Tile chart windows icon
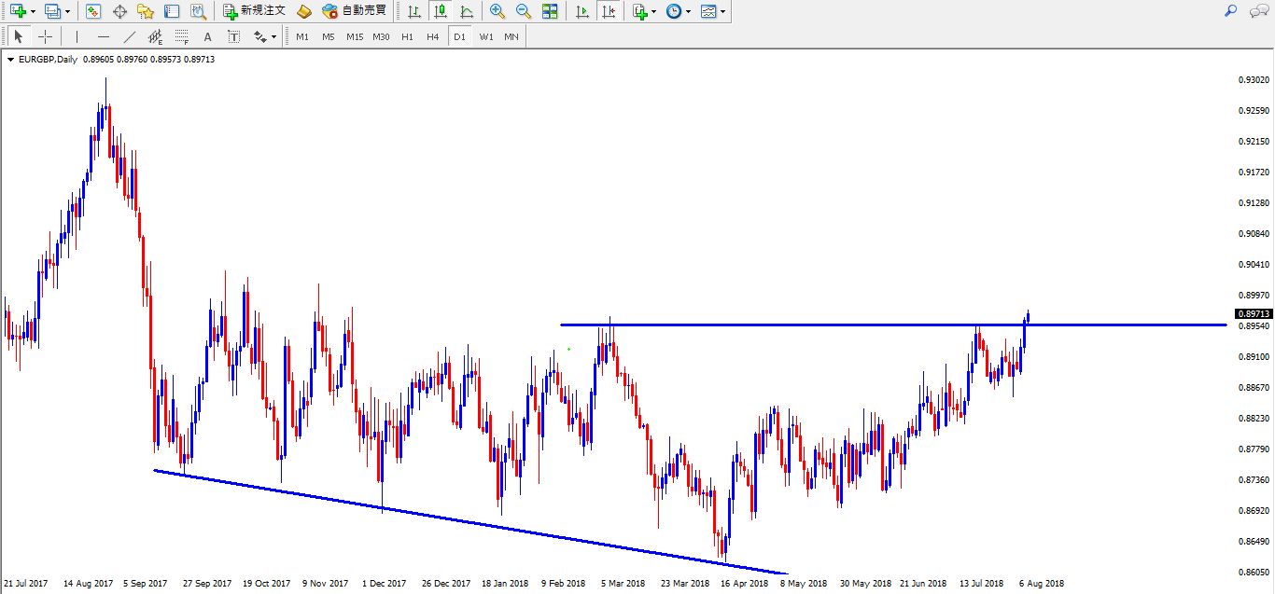 [x=550, y=11]
